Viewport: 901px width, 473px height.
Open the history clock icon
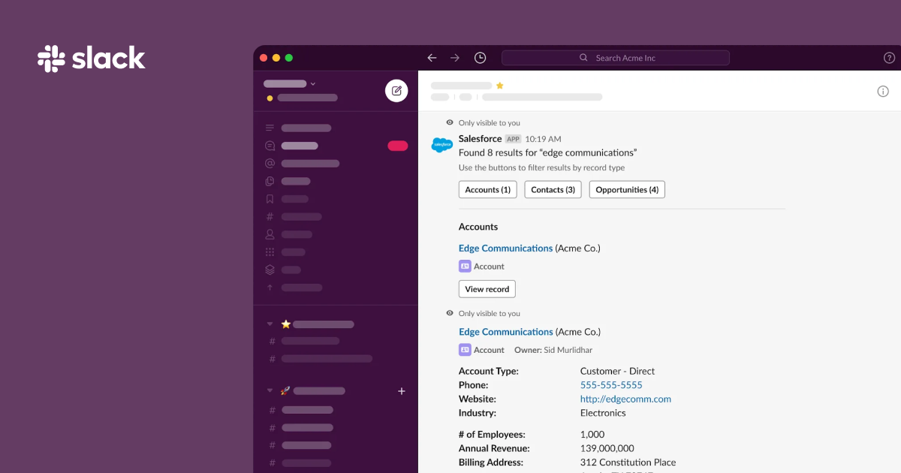[x=480, y=58]
